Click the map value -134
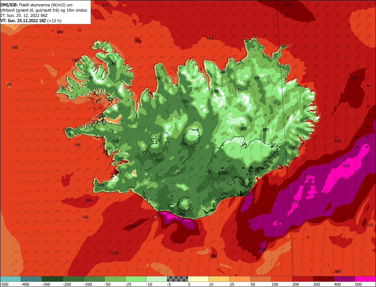This screenshot has width=376, height=287. (x=291, y=148)
